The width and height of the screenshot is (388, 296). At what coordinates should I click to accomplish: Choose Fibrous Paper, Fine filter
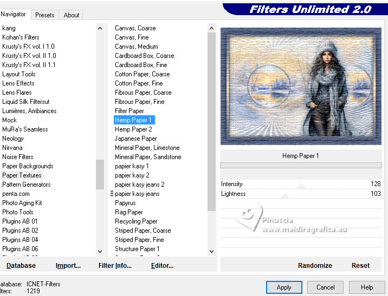click(140, 102)
